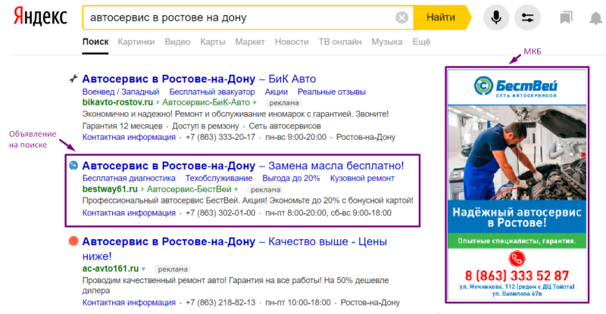Click the реклама label of ac-avto161.ru ad
The image size is (606, 314).
coord(173,269)
